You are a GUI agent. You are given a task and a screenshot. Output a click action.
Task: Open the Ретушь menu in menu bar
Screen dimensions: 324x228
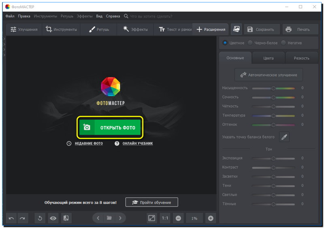pos(67,16)
